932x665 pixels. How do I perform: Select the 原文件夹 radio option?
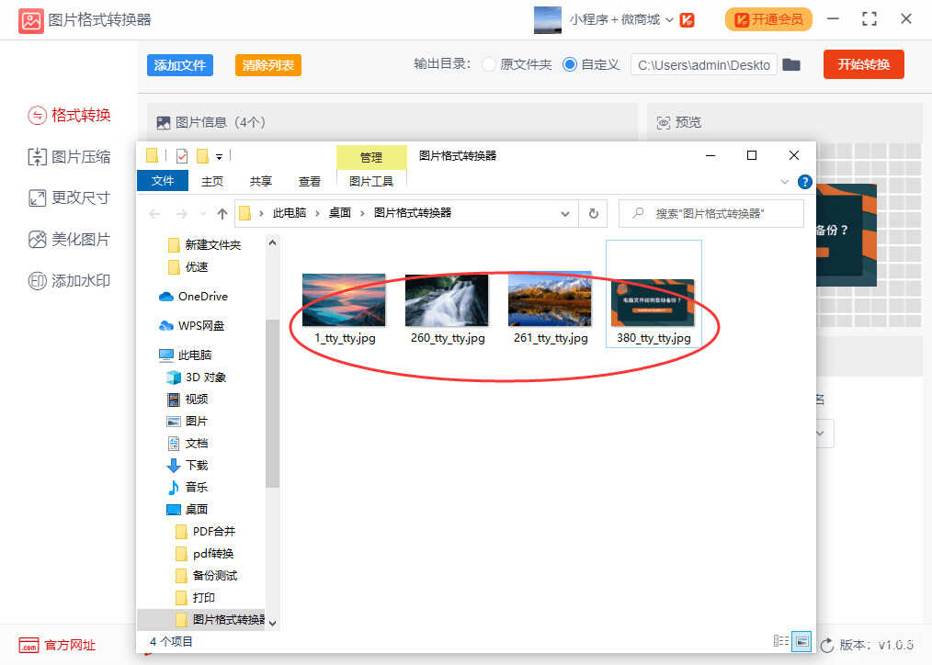pyautogui.click(x=489, y=64)
